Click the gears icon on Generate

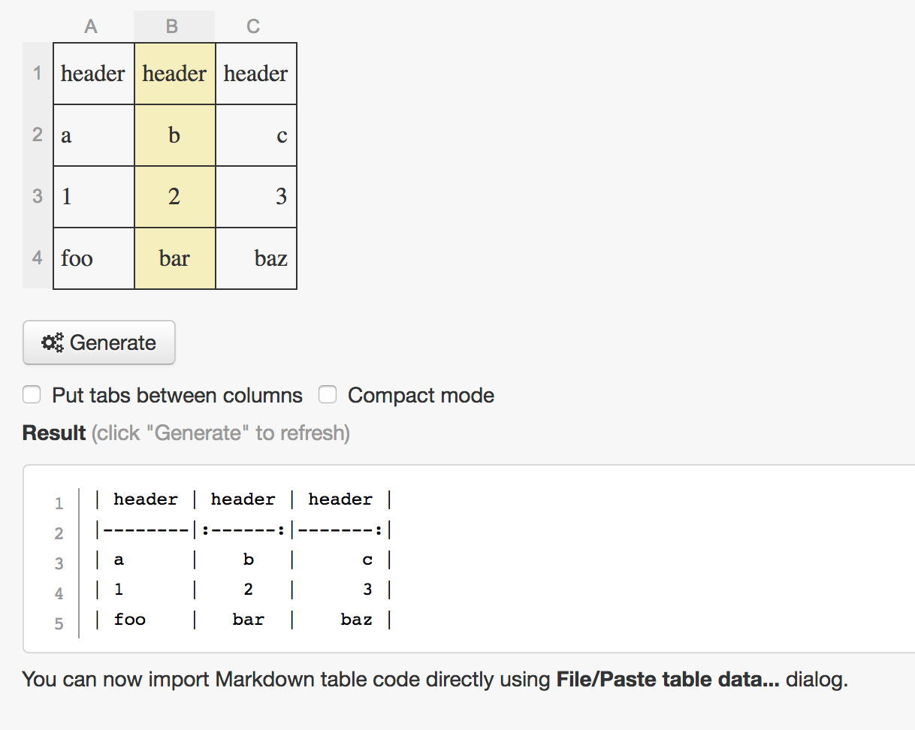[53, 343]
